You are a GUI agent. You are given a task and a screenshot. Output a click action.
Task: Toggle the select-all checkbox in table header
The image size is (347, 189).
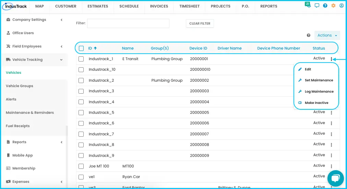click(x=81, y=48)
